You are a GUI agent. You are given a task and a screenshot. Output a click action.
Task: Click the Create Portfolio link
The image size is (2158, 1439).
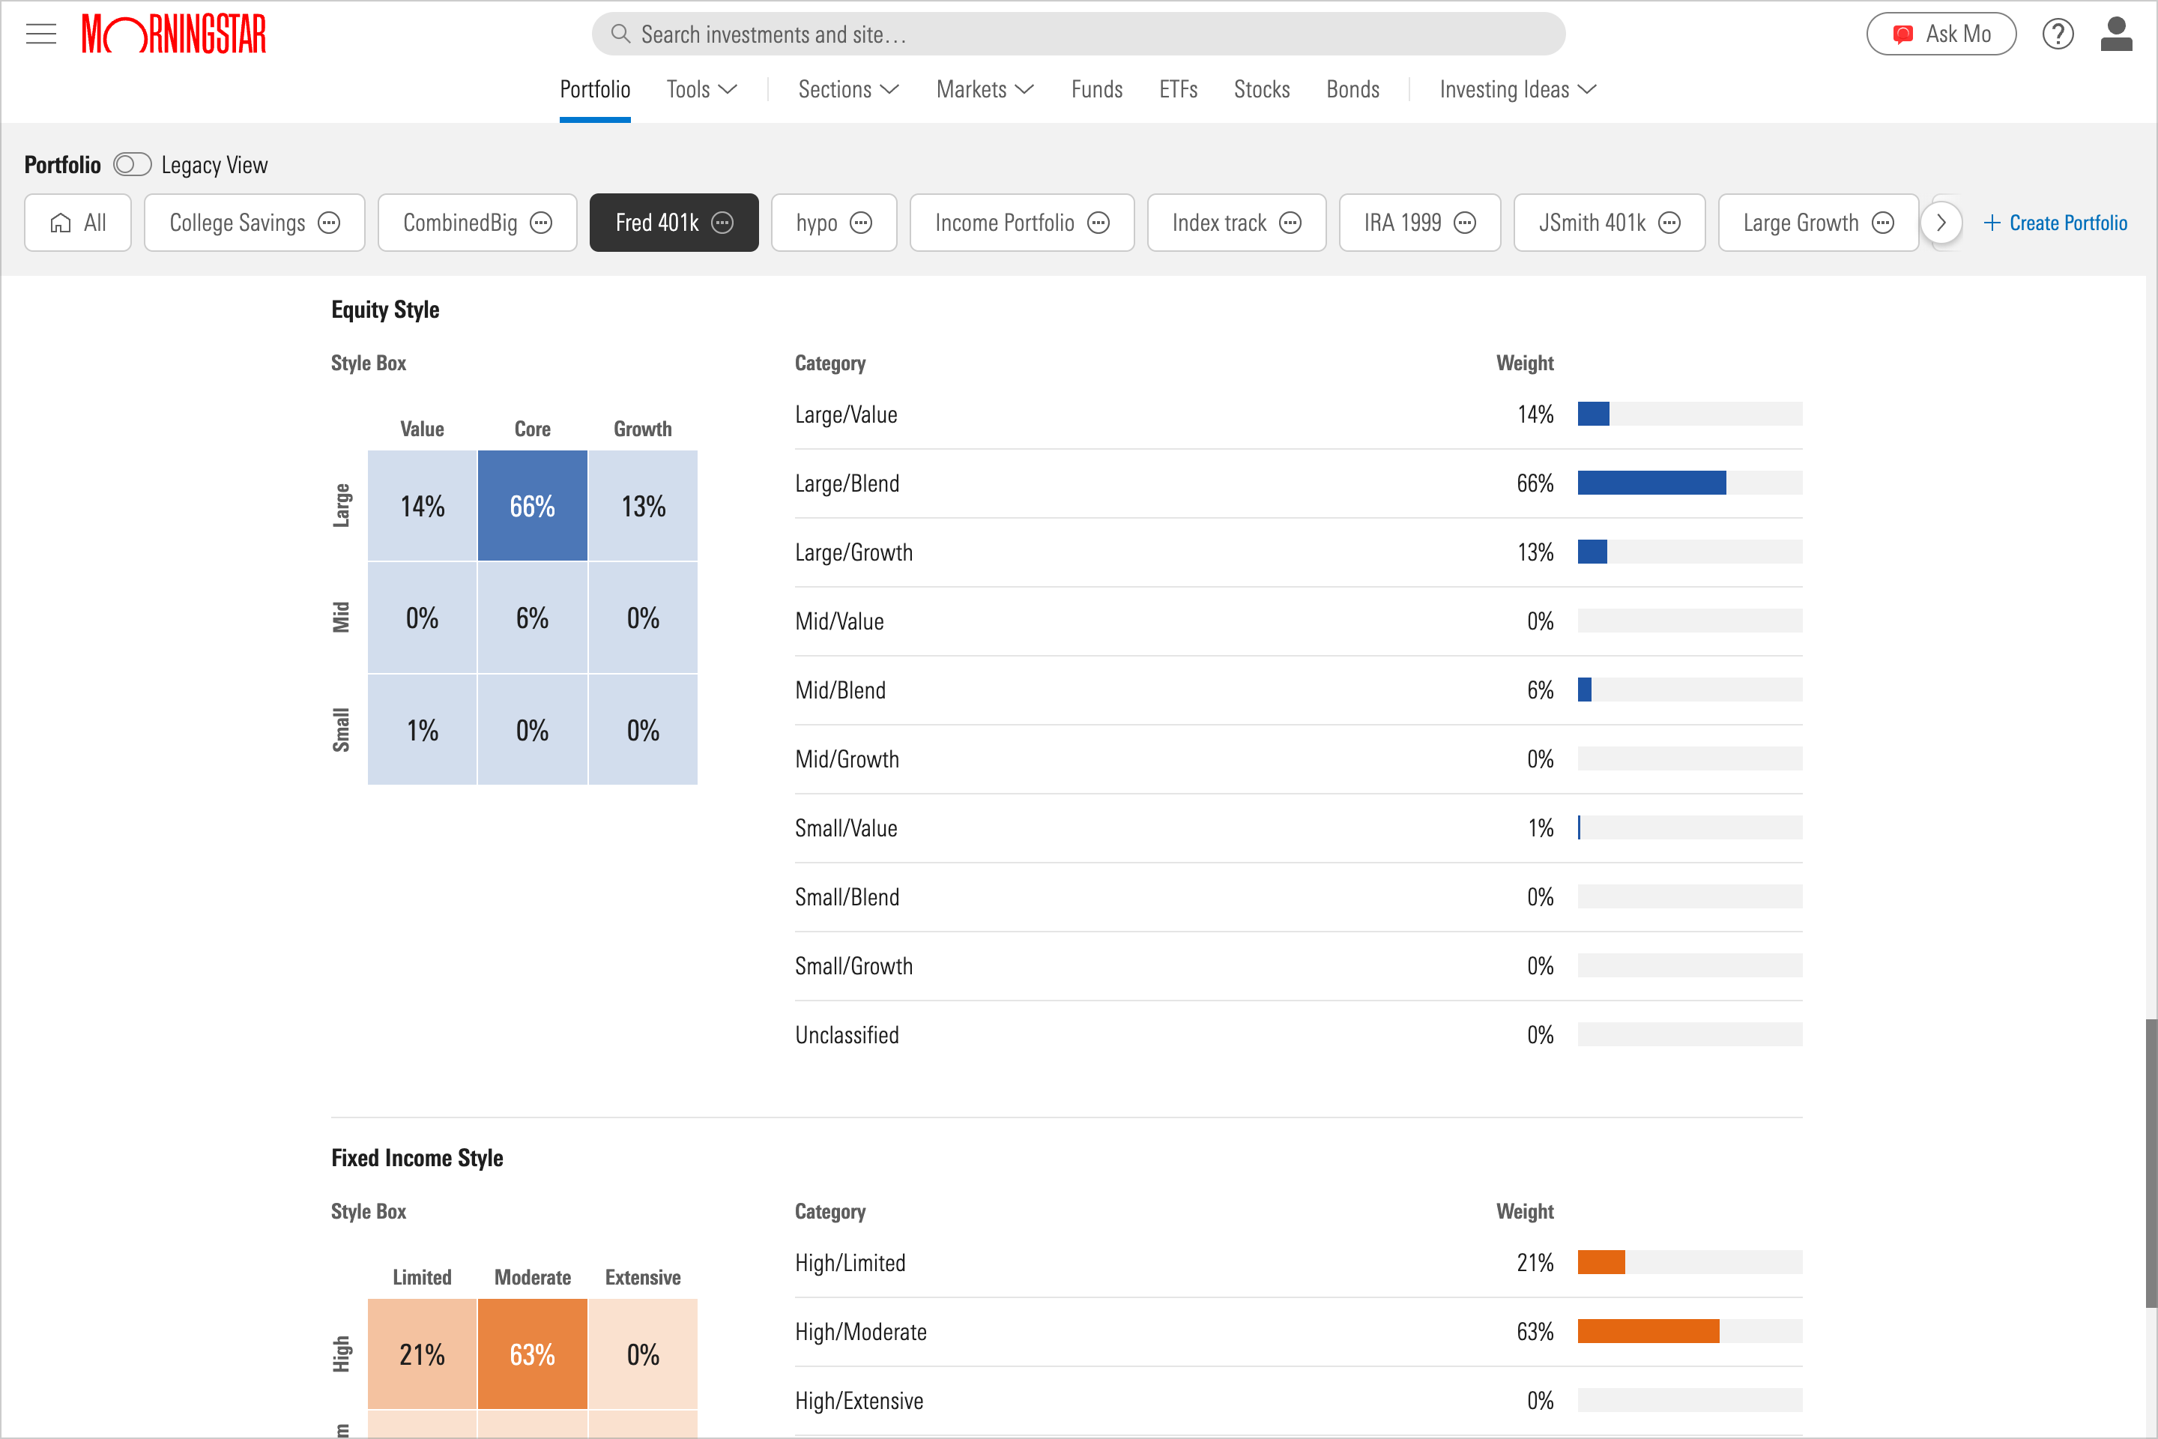tap(2055, 223)
